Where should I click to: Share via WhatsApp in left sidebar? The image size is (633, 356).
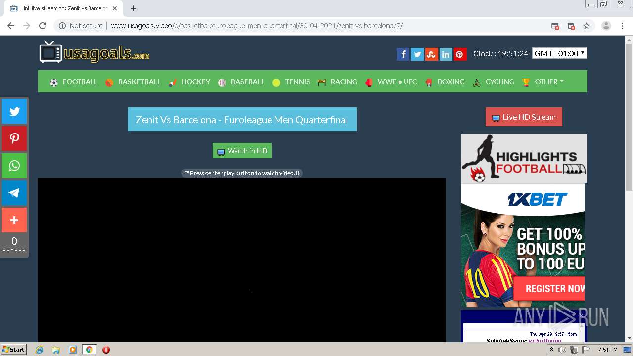pyautogui.click(x=14, y=166)
